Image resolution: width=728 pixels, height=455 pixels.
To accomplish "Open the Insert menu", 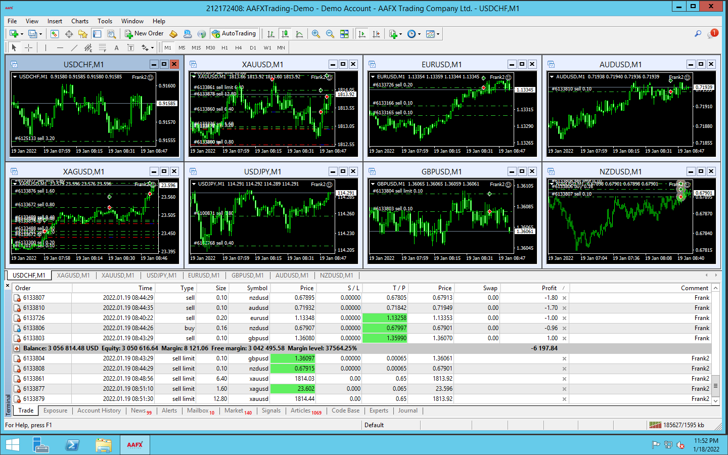I will click(55, 21).
